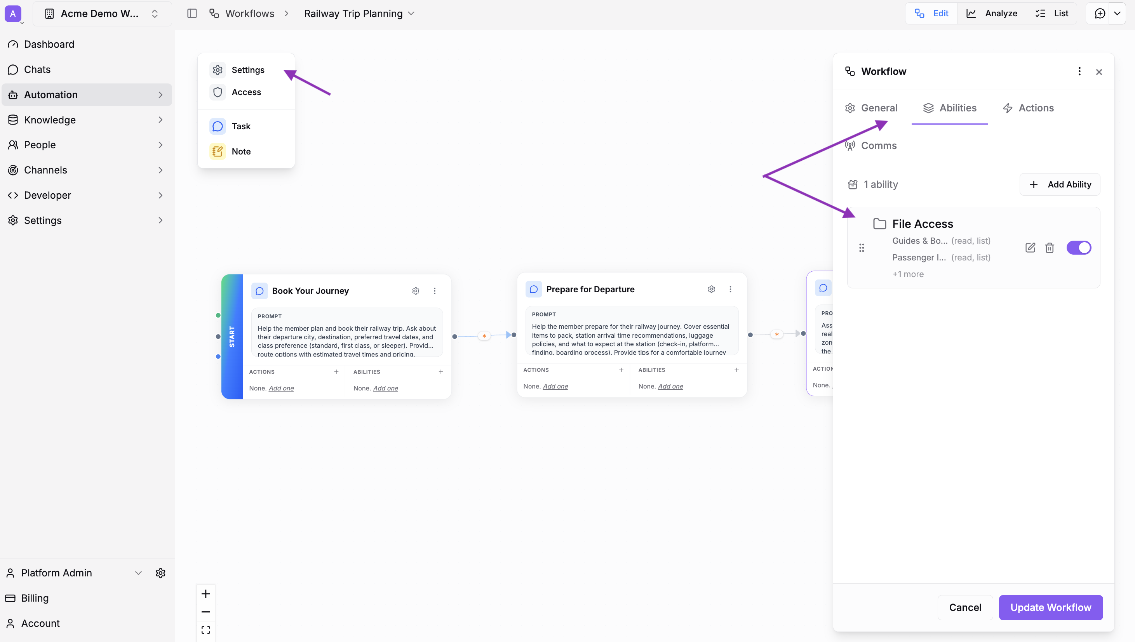Select Channels in the sidebar
The image size is (1135, 642).
pos(46,170)
